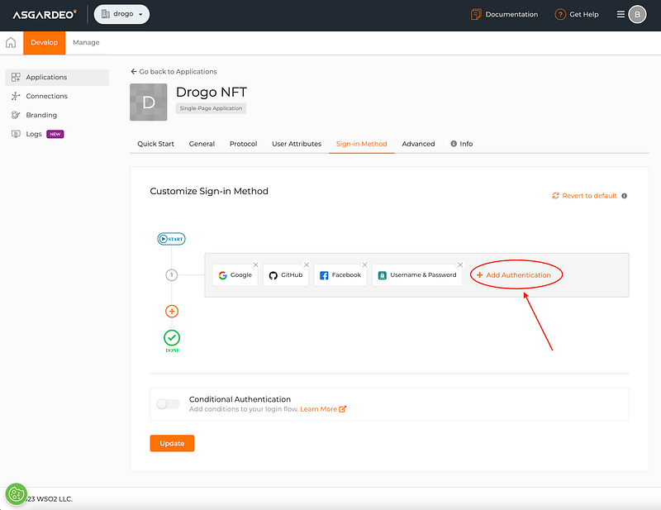Click info icon next to Revert to default

point(625,196)
